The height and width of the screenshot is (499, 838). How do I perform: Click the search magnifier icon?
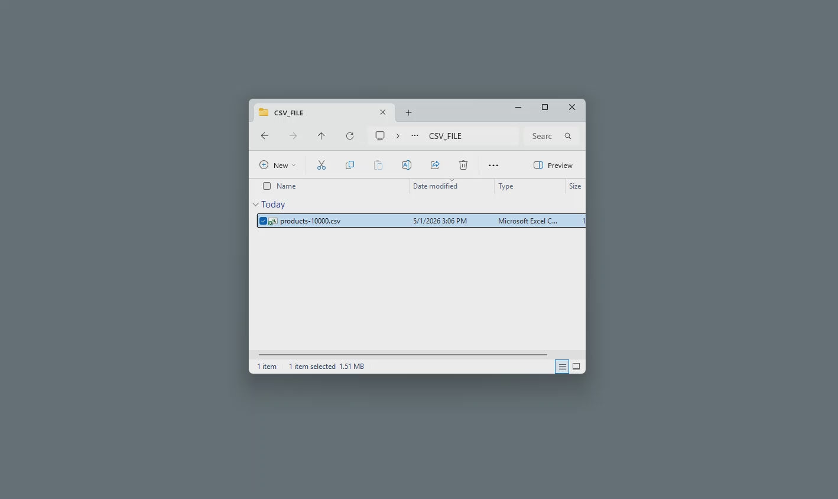point(568,136)
